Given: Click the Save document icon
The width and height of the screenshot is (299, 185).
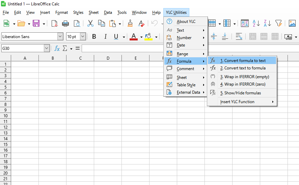Looking at the screenshot, I should click(x=36, y=23).
